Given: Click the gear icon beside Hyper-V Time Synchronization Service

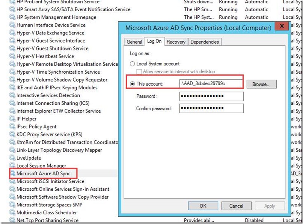Looking at the screenshot, I should (12, 72).
